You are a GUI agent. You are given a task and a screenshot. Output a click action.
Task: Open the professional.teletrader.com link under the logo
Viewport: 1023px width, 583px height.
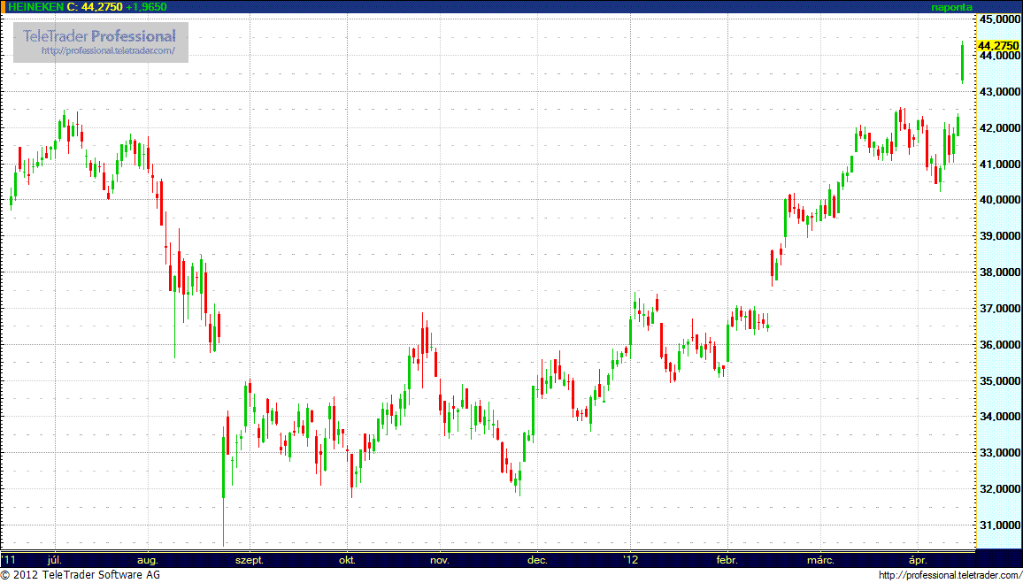click(x=114, y=51)
